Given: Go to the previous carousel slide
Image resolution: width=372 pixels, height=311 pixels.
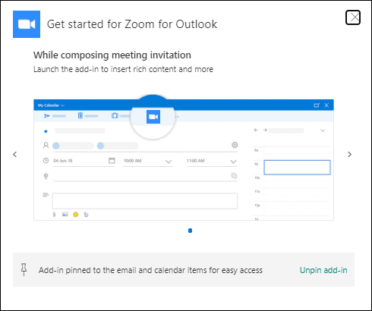Looking at the screenshot, I should click(x=15, y=154).
